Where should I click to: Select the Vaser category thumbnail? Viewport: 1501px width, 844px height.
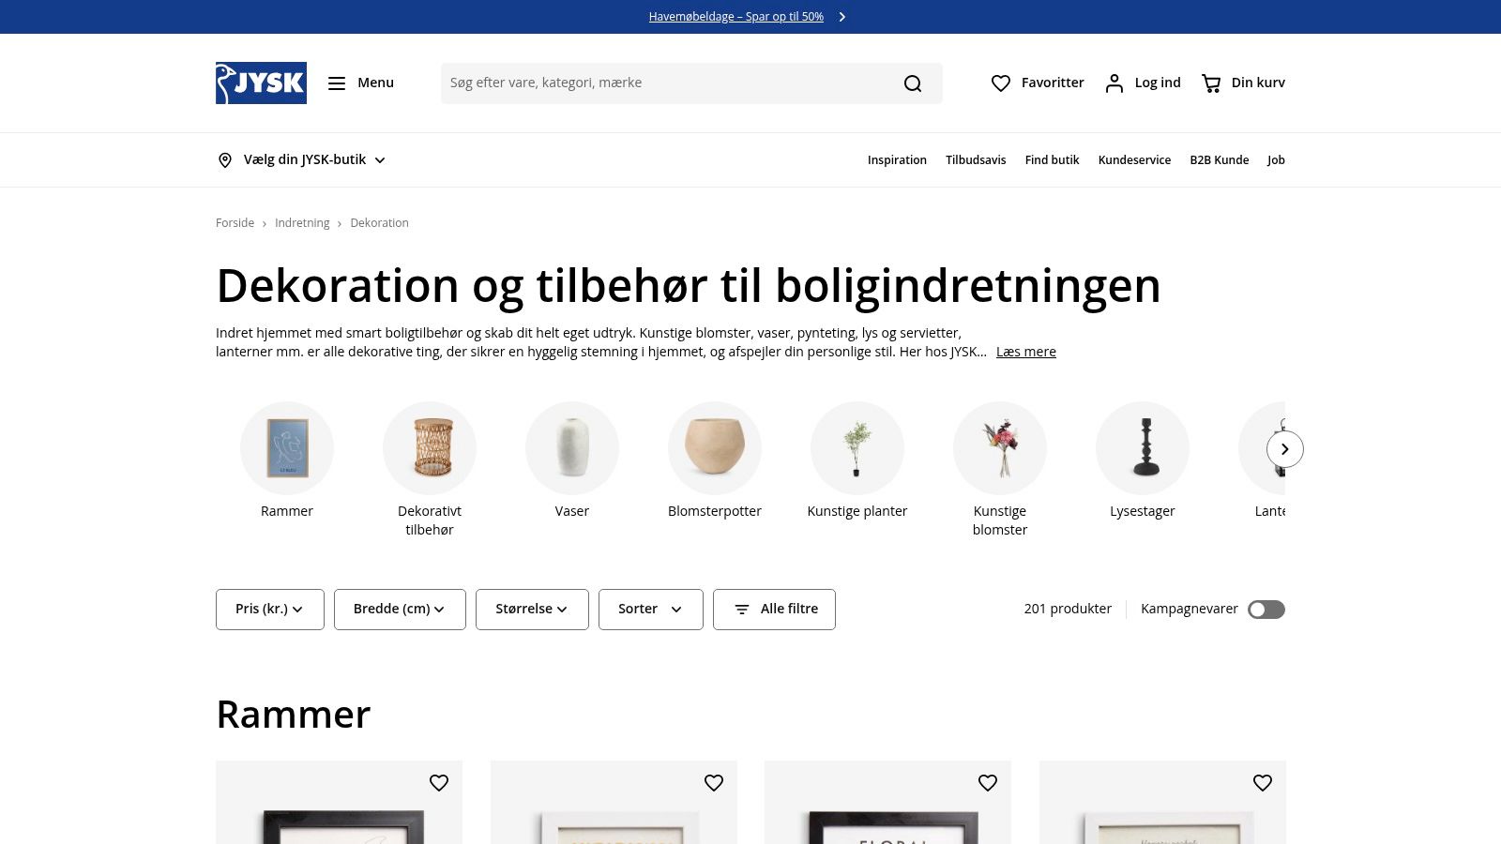pos(572,448)
